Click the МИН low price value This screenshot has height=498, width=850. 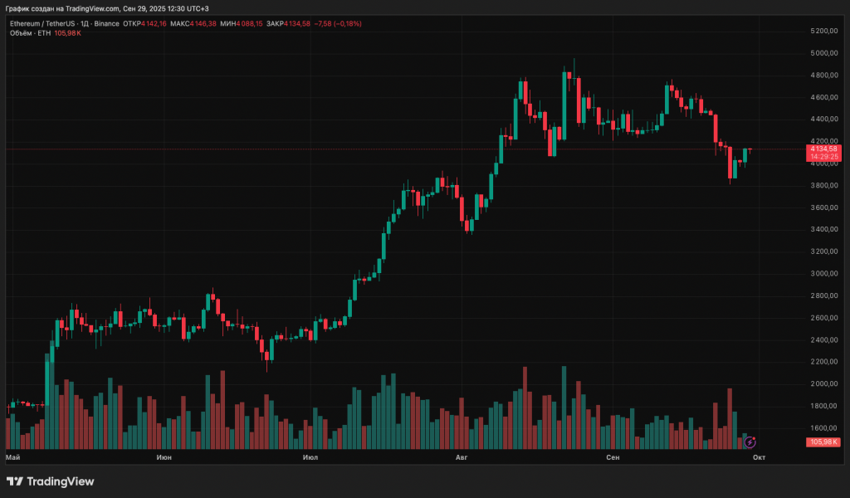tap(249, 23)
